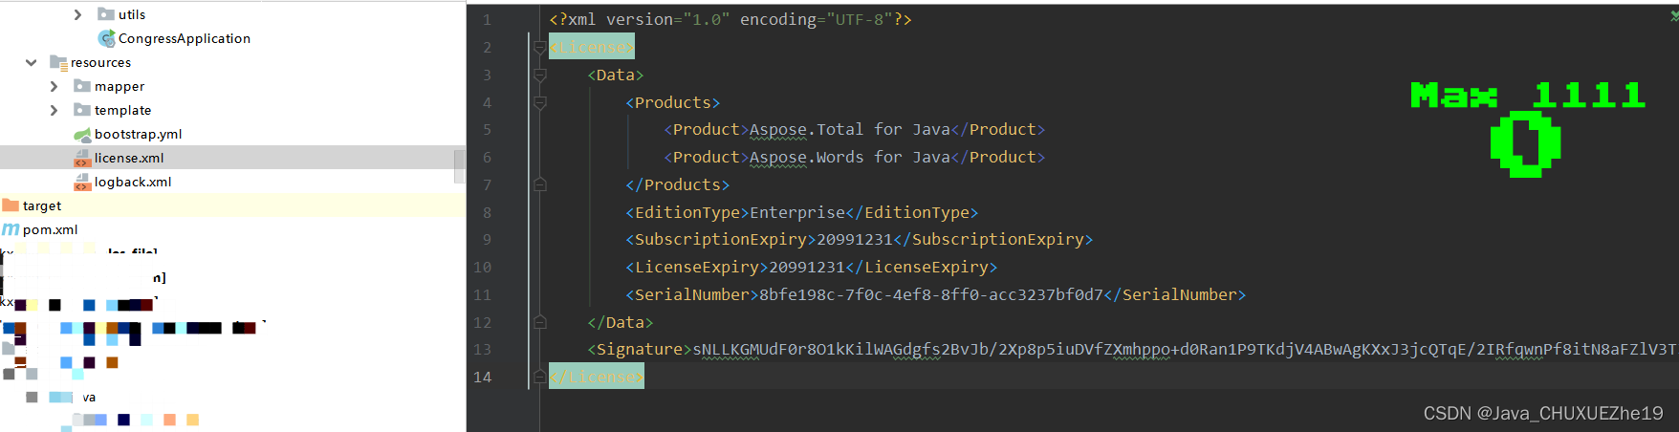Image resolution: width=1679 pixels, height=432 pixels.
Task: Click the opening Data tag
Action: [616, 75]
